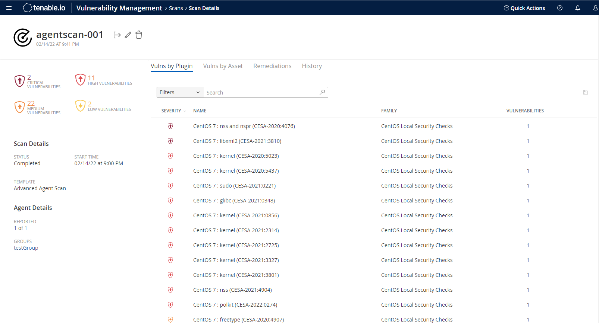Click family cell of sudo row

click(417, 186)
